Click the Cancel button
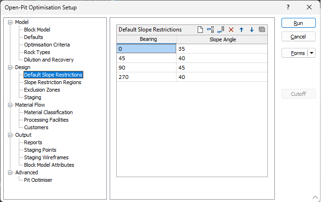This screenshot has height=202, width=321. pyautogui.click(x=298, y=37)
